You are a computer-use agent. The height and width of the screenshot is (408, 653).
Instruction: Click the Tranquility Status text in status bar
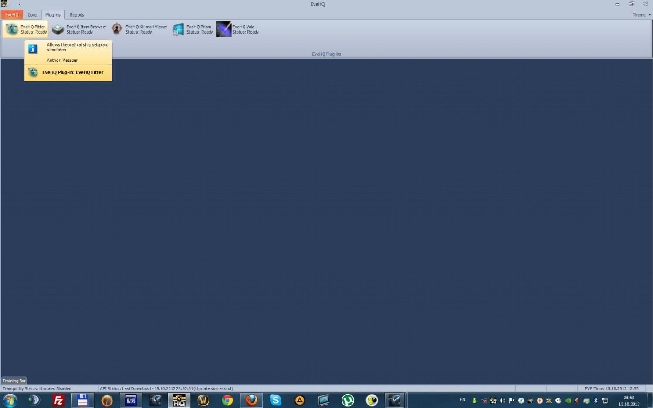[37, 388]
